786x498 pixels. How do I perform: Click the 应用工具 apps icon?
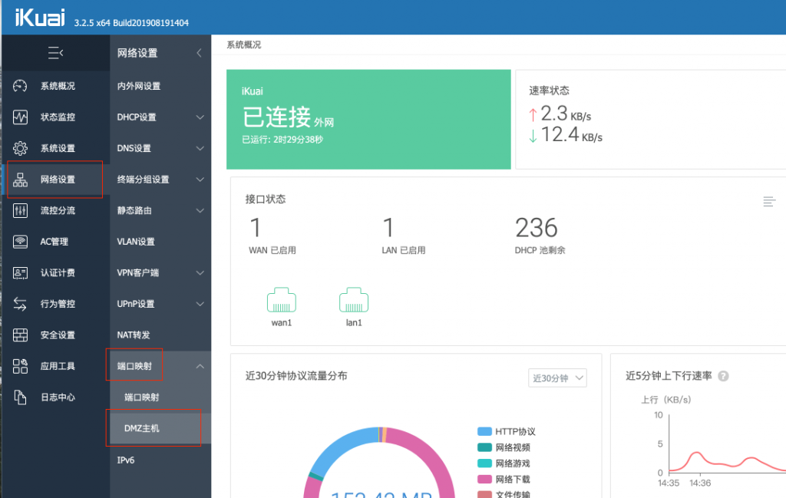click(x=20, y=366)
